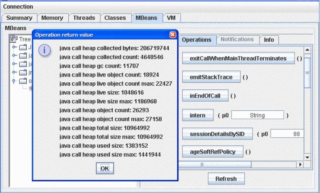Screen dimensions: 320x193
Task: Select the Notifications sub-tab
Action: 237,39
